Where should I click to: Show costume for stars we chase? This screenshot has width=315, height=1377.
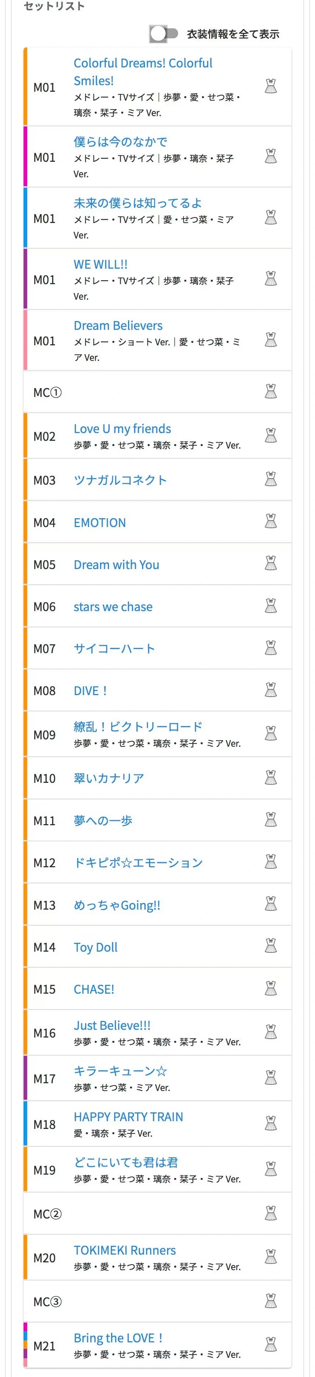tap(271, 606)
